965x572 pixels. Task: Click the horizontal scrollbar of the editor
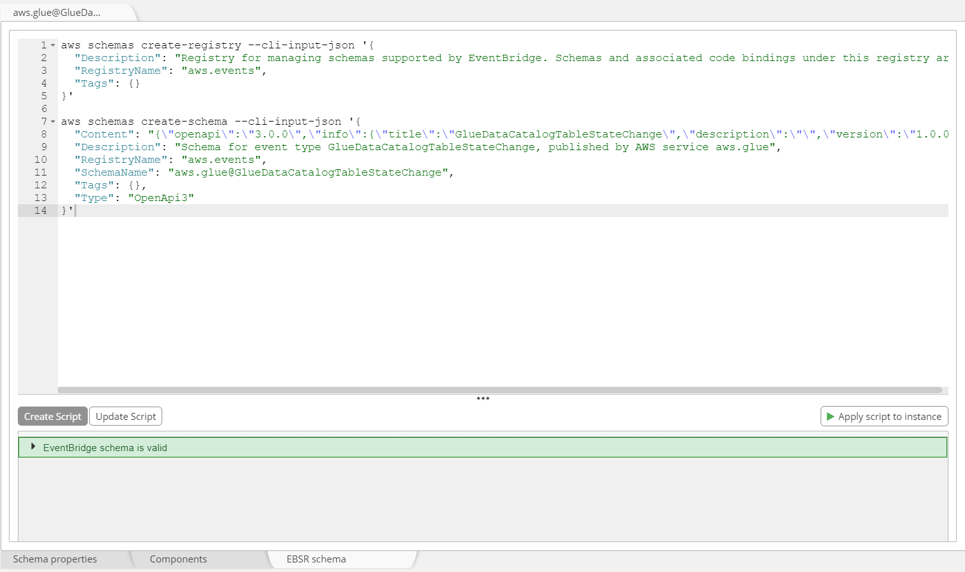point(500,390)
